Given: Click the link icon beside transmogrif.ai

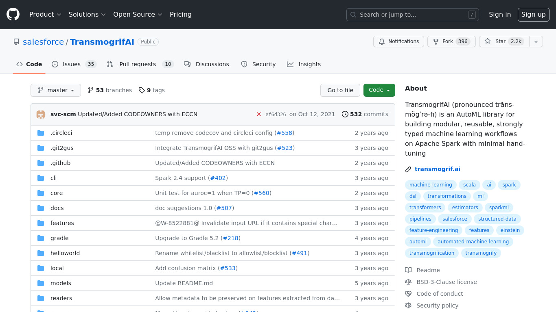Looking at the screenshot, I should pyautogui.click(x=408, y=169).
